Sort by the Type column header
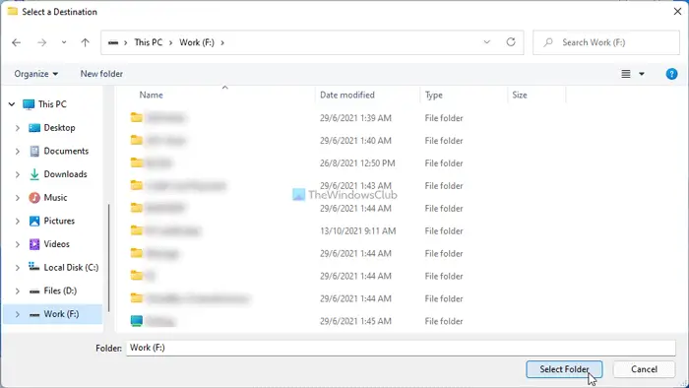 [x=434, y=95]
